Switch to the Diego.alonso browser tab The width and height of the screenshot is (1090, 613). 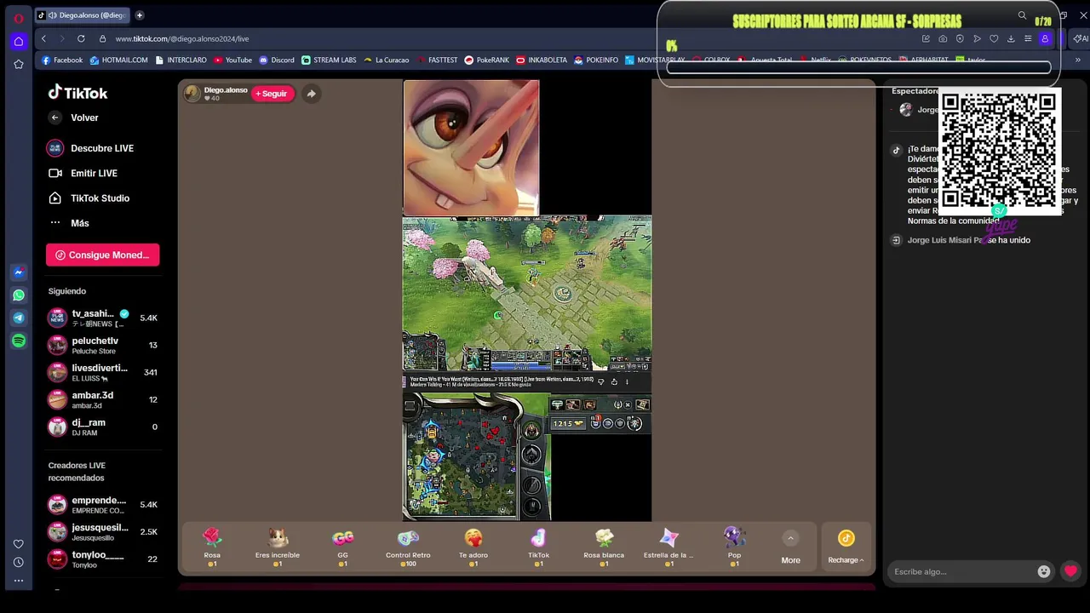pyautogui.click(x=81, y=15)
